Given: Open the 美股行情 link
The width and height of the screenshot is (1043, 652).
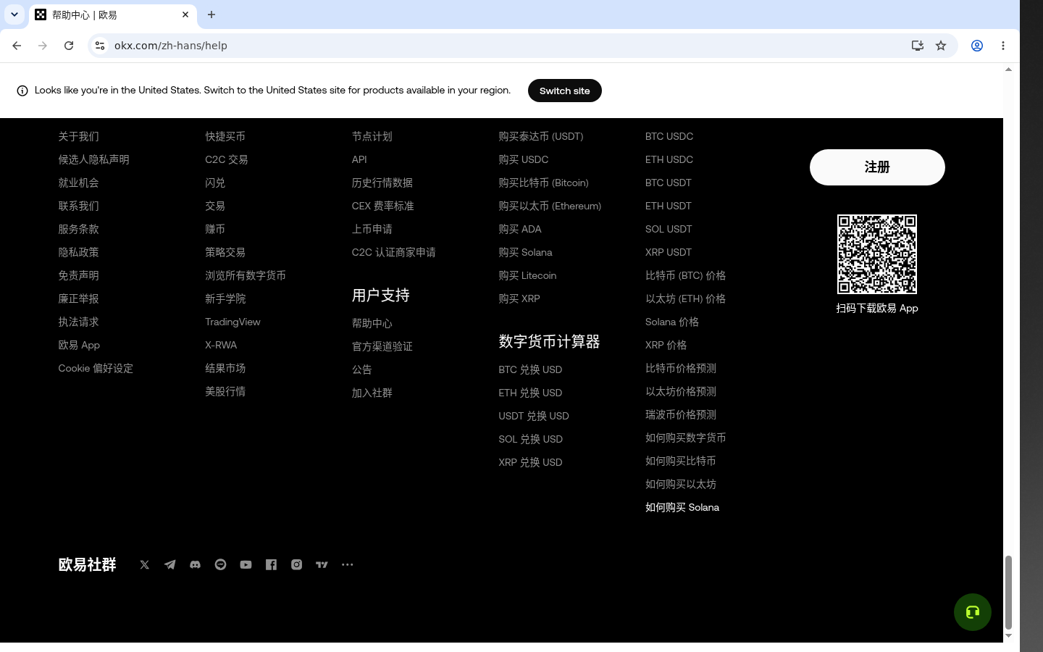Looking at the screenshot, I should 225,391.
